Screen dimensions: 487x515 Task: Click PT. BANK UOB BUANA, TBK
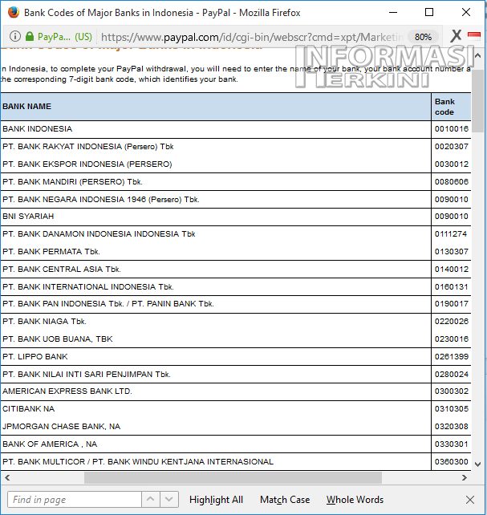click(x=58, y=339)
